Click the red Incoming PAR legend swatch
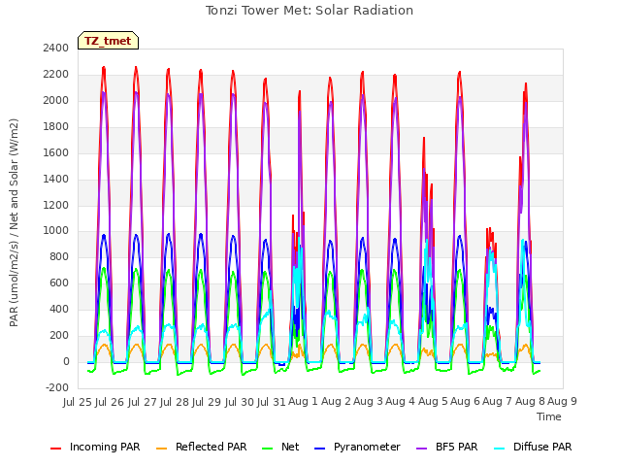The image size is (621, 466). 56,449
